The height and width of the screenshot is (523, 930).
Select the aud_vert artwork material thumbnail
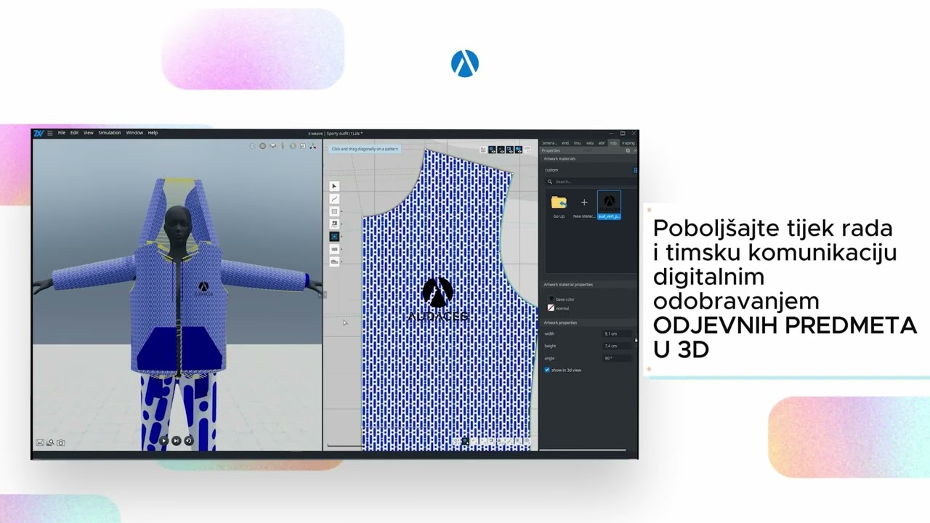point(609,204)
